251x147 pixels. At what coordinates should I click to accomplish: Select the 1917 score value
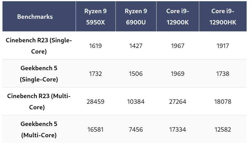(223, 46)
